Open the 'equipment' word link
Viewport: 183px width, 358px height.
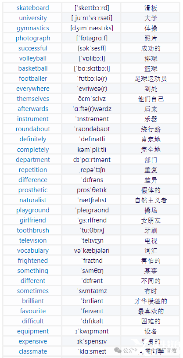32,331
